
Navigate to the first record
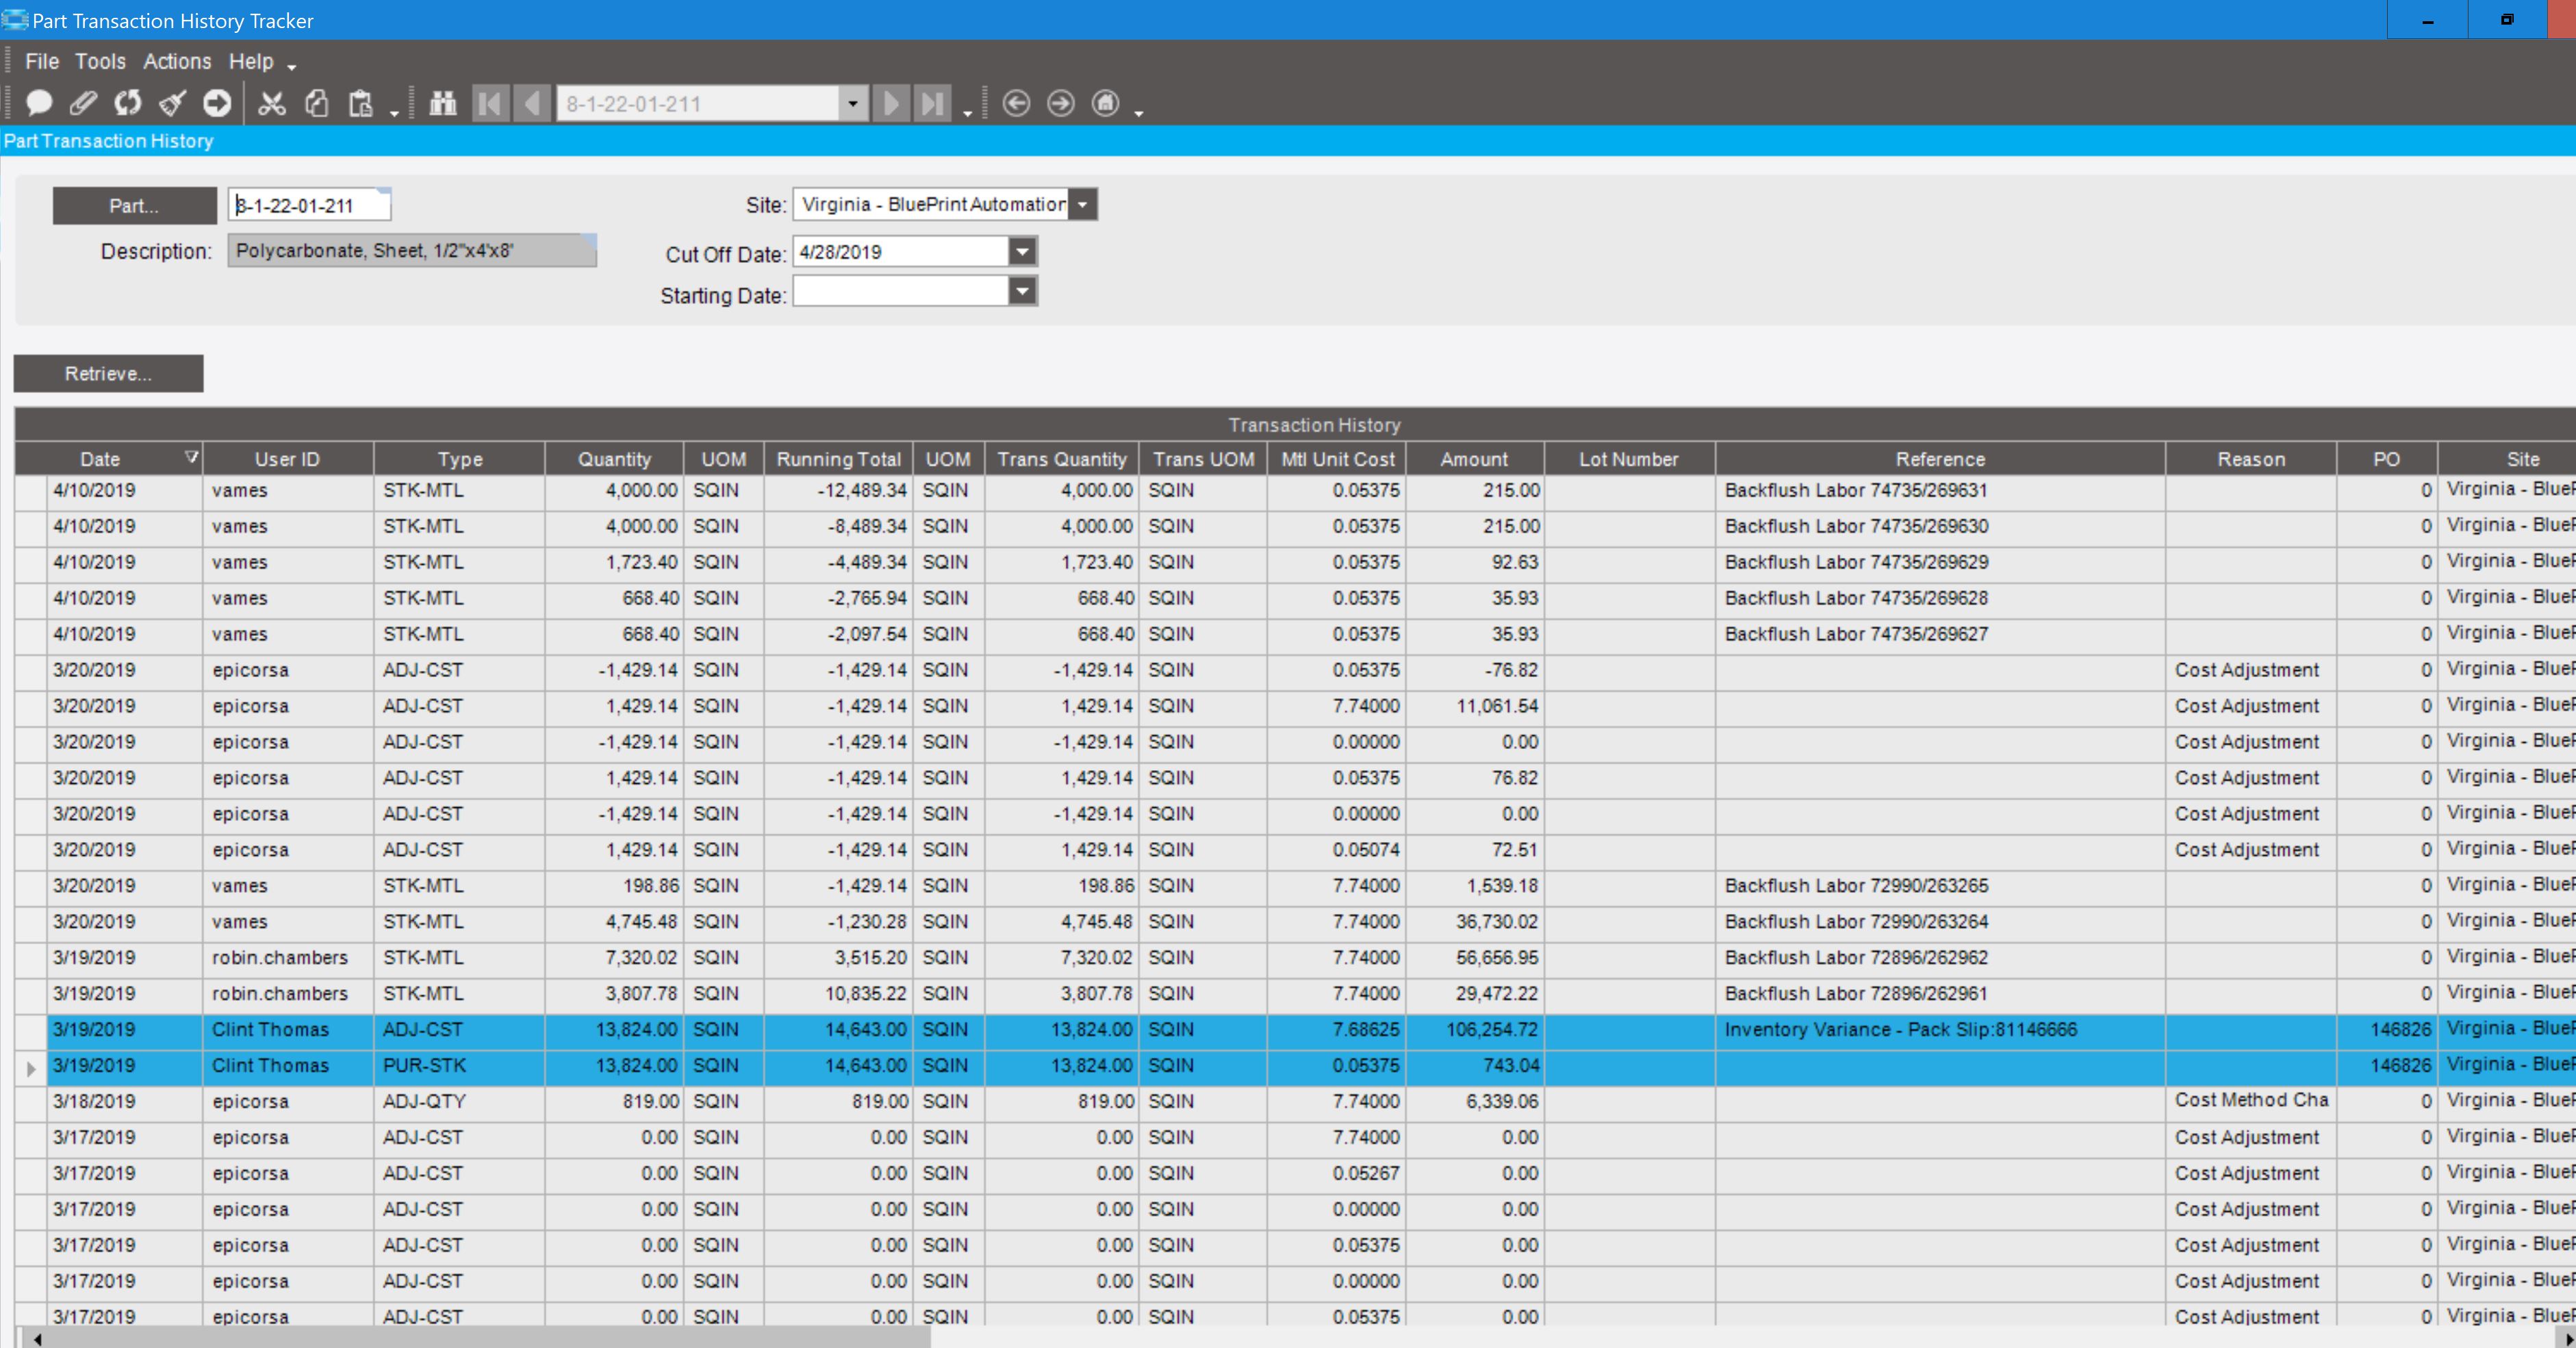coord(490,103)
